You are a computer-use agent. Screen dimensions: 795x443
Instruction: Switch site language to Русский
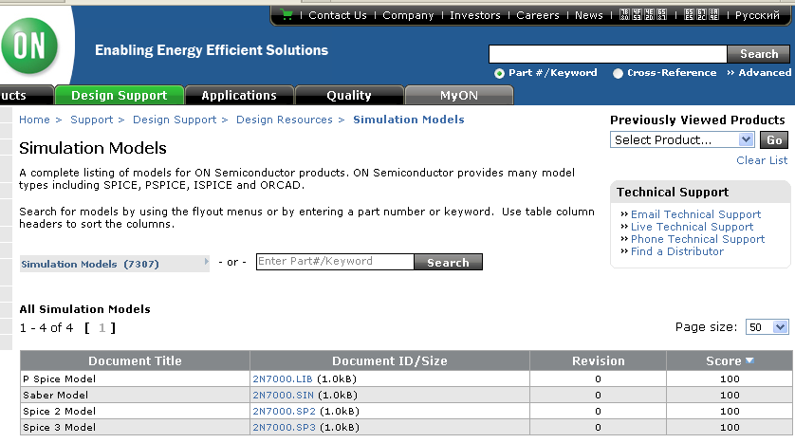[x=757, y=15]
